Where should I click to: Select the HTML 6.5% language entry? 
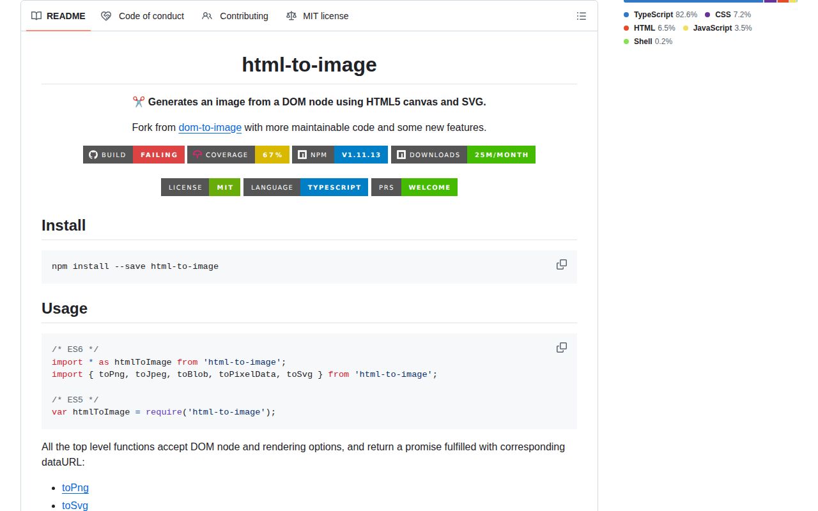click(649, 27)
